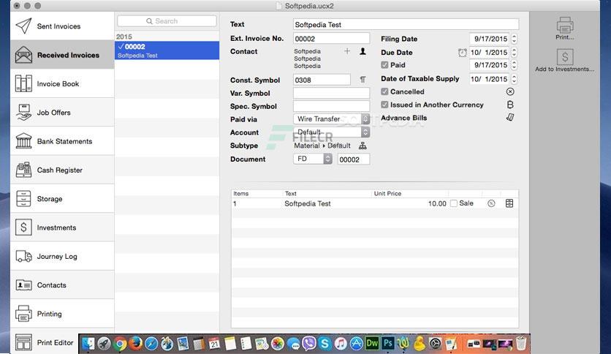611x354 pixels.
Task: Adjust Date of Taxable Supply stepper
Action: click(x=514, y=79)
